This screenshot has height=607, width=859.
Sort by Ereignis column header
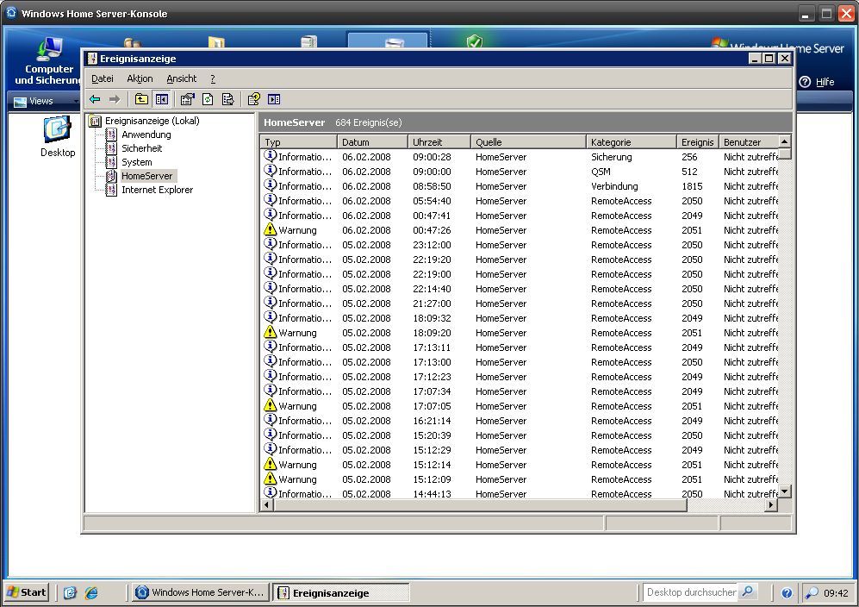[x=697, y=142]
